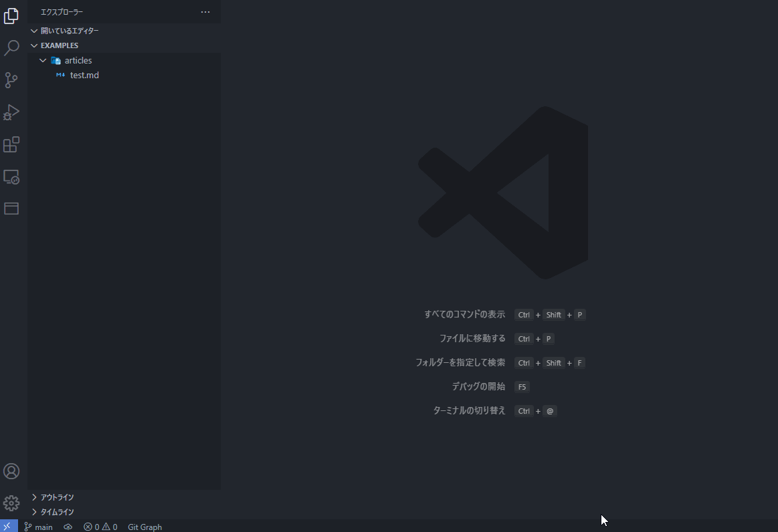Open the test.md file
The width and height of the screenshot is (778, 532).
point(124,76)
